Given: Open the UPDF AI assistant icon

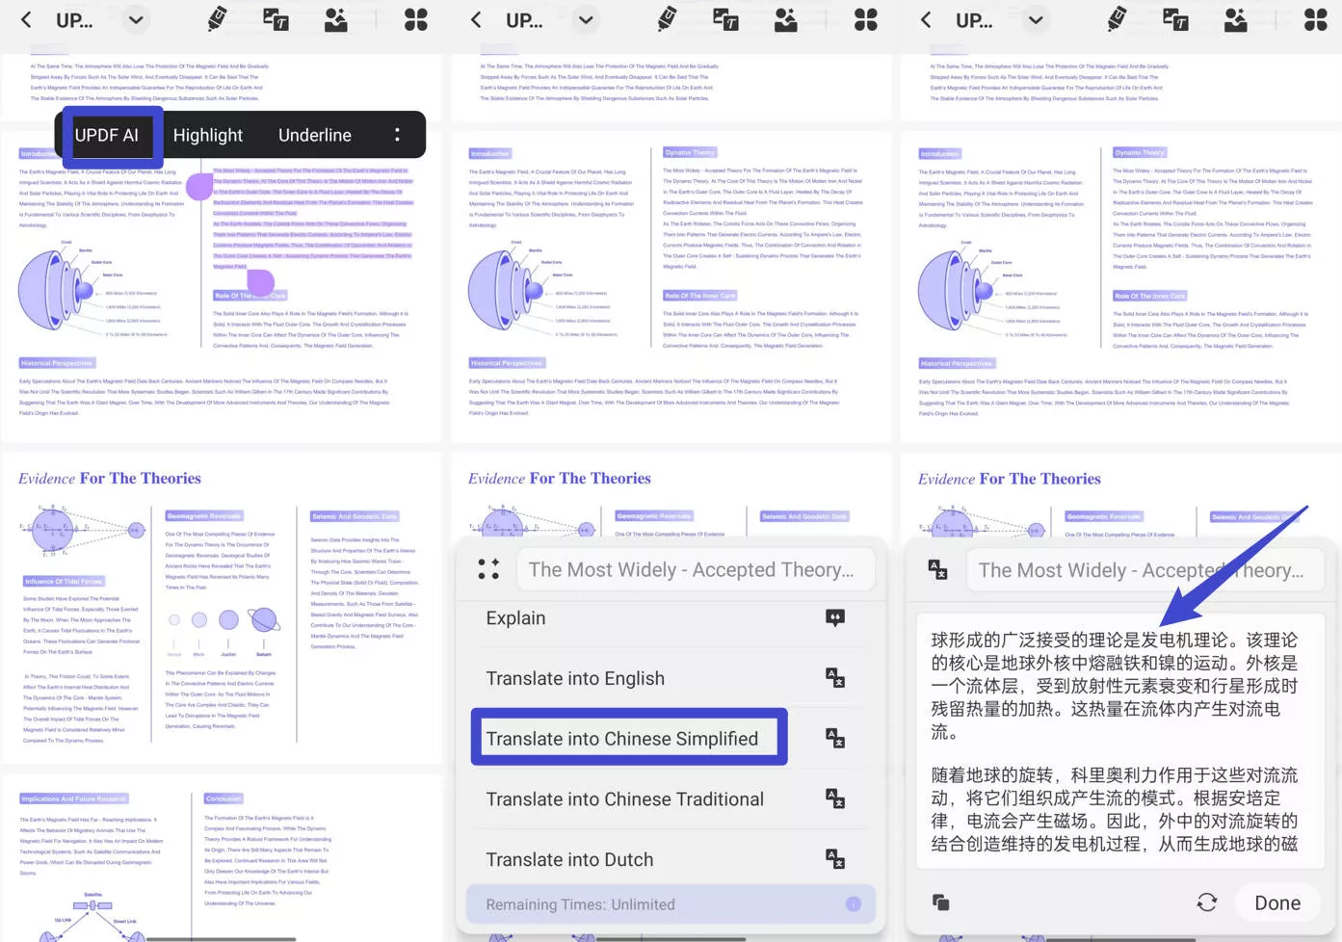Looking at the screenshot, I should click(x=335, y=19).
